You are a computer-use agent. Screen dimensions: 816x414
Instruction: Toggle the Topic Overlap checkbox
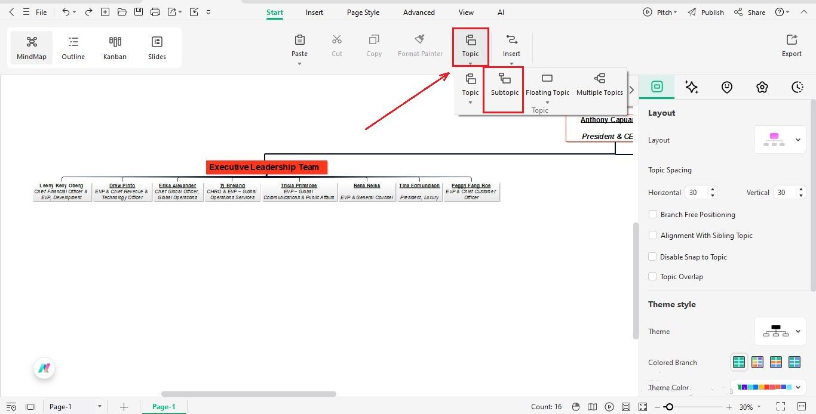653,276
